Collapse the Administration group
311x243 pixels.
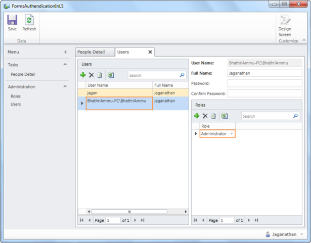click(x=65, y=86)
